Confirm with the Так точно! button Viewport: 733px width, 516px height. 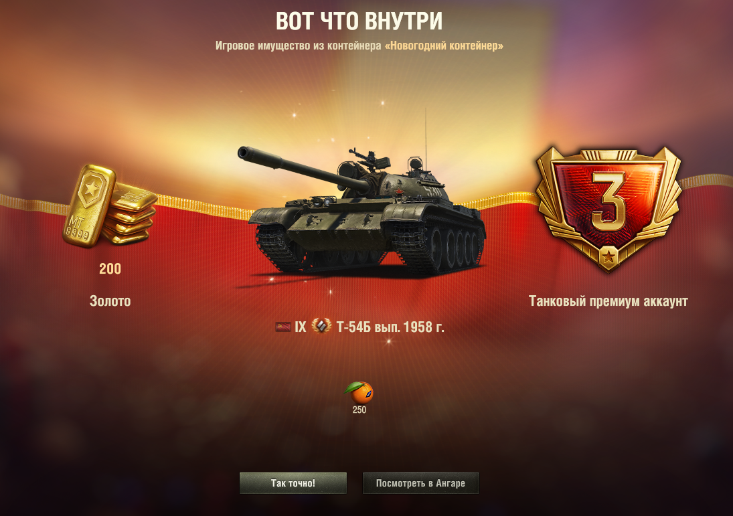pyautogui.click(x=293, y=483)
